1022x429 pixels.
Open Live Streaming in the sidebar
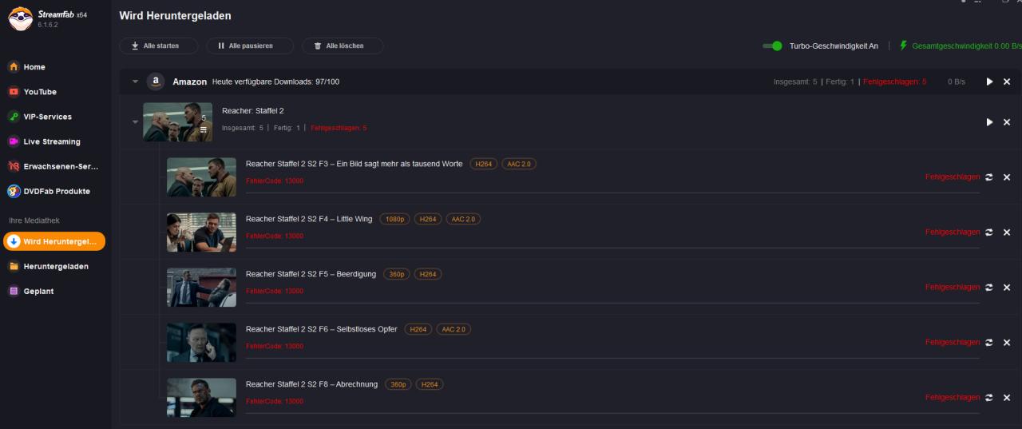[x=51, y=141]
